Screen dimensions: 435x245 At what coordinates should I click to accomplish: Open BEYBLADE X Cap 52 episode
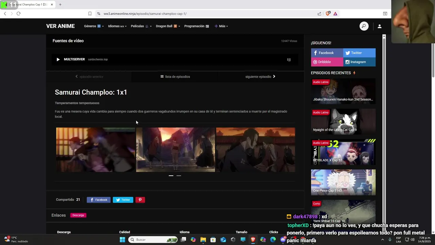(343, 152)
